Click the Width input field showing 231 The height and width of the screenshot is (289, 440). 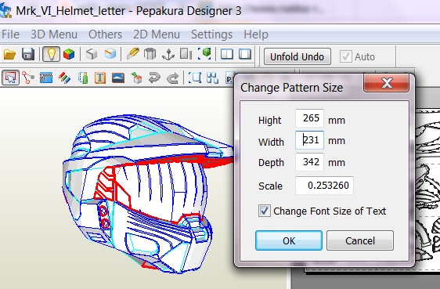pyautogui.click(x=309, y=139)
